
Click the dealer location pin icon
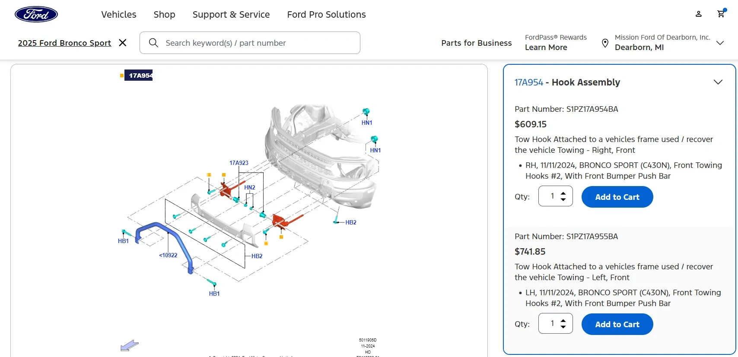point(605,43)
